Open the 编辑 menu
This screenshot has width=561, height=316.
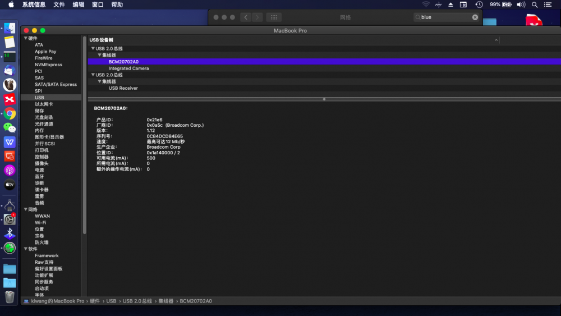tap(79, 4)
